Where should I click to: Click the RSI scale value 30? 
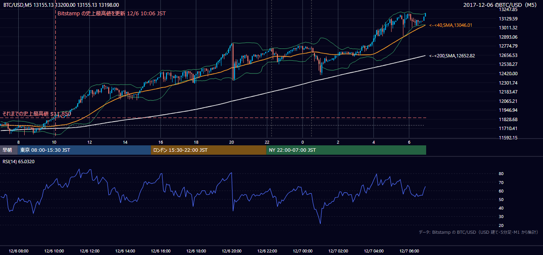pos(501,216)
